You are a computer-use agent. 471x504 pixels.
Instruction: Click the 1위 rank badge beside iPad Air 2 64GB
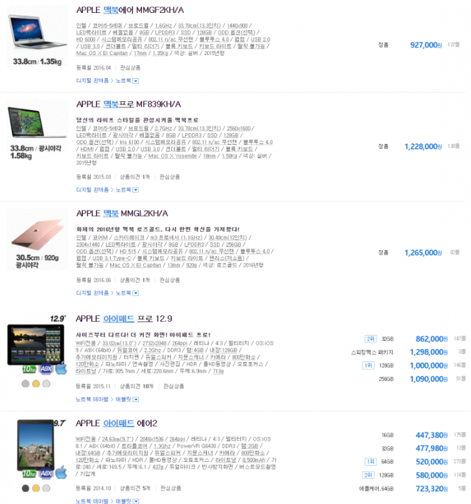pos(370,461)
